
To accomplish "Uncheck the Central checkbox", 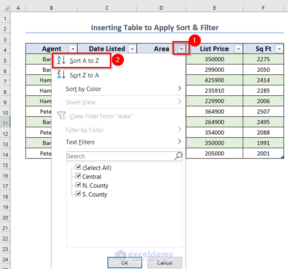I will [x=78, y=176].
